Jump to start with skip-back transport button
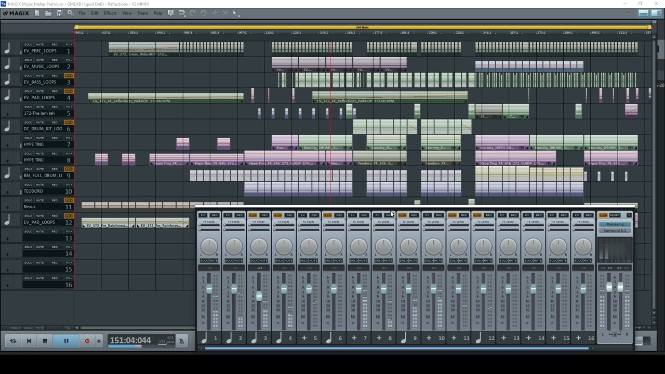665x374 pixels. 29,341
